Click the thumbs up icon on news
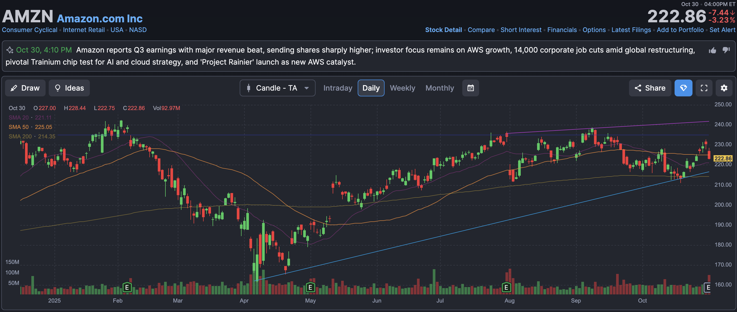The image size is (737, 312). click(713, 50)
